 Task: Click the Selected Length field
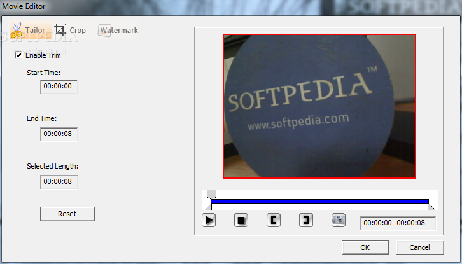point(59,182)
